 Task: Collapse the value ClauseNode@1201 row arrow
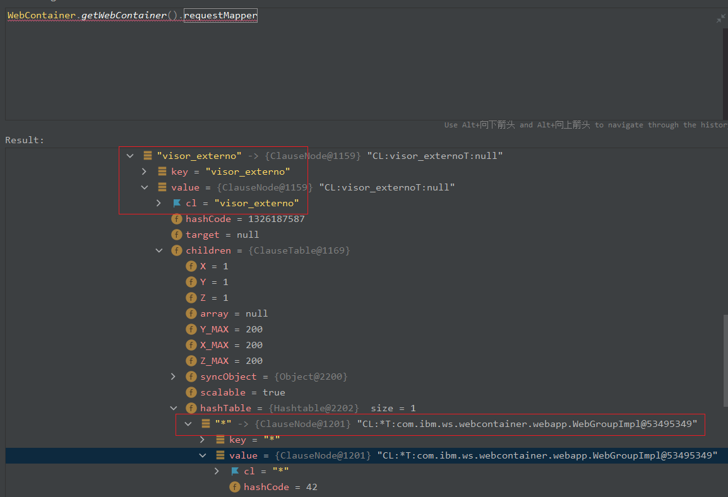(x=203, y=456)
